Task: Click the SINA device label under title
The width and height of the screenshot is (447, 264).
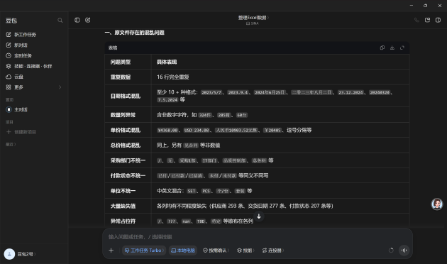Action: click(x=253, y=23)
